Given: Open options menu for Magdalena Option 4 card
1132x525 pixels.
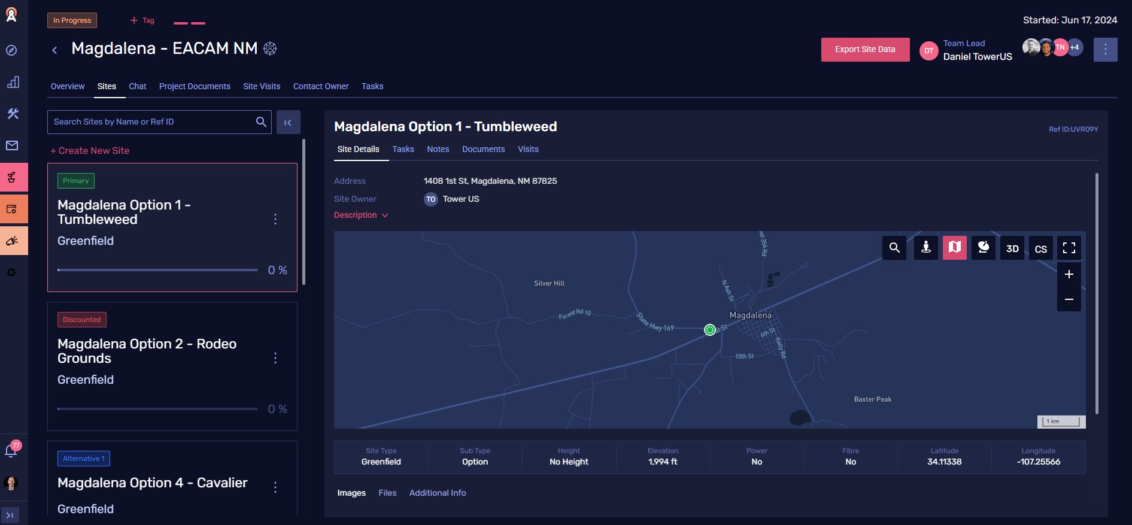Looking at the screenshot, I should click(x=275, y=487).
